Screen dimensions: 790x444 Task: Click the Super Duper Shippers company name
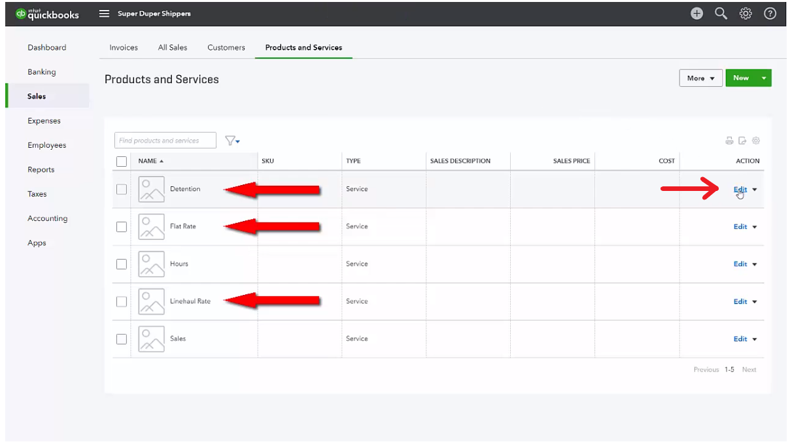(154, 14)
